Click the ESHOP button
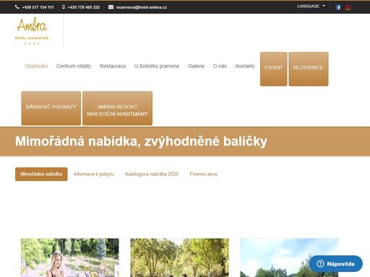The height and width of the screenshot is (277, 370). [274, 69]
